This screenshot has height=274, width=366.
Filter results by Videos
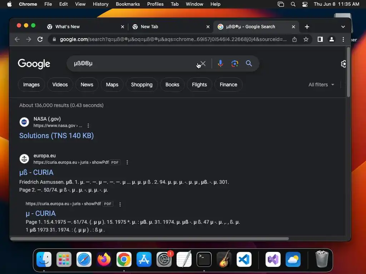click(x=60, y=85)
